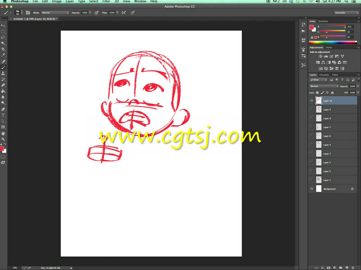Select the Rectangle shape tool

click(x=3, y=127)
